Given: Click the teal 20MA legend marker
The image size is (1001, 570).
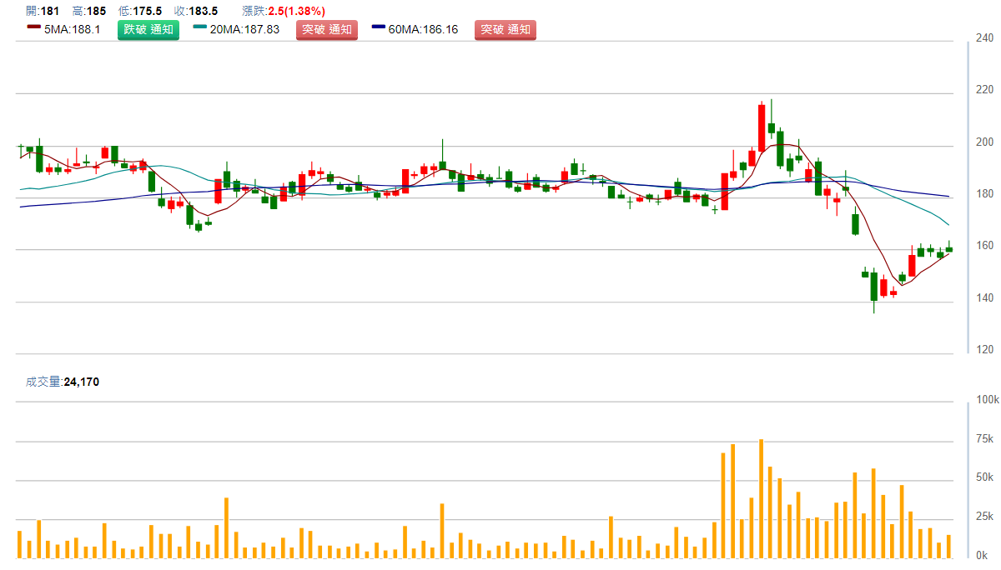Looking at the screenshot, I should click(x=200, y=27).
